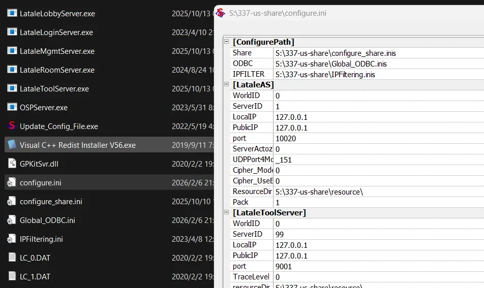Select the LataleMgmtServer.exe file row
Viewport: 484px width, 288px height.
point(57,51)
